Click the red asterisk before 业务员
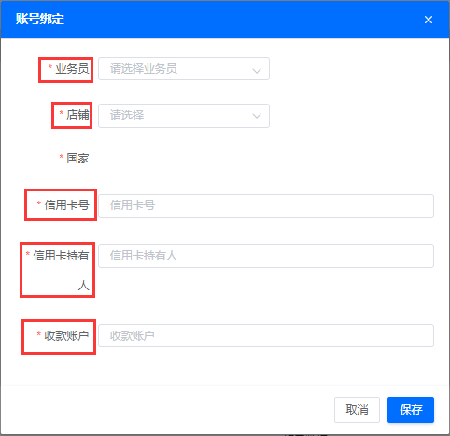 [50, 67]
